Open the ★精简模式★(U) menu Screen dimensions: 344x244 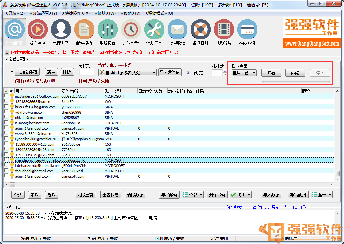click(159, 13)
